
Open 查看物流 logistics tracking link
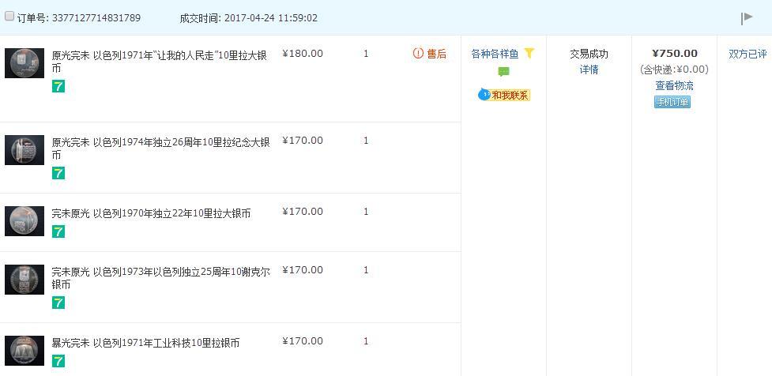pos(674,85)
